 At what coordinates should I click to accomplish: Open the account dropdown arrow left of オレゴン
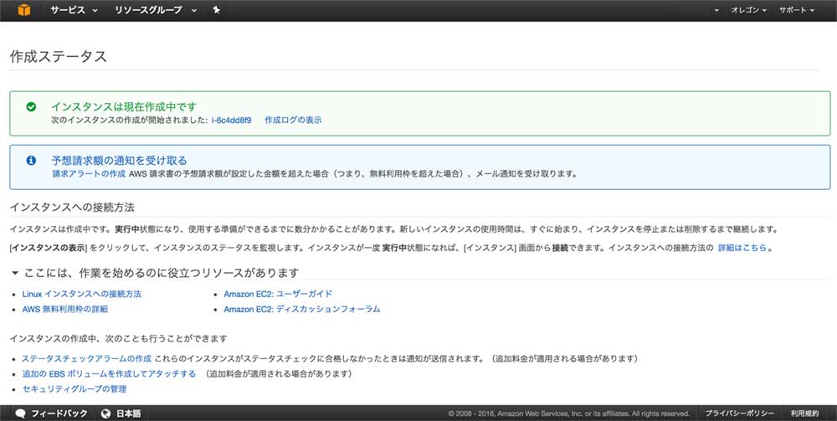pyautogui.click(x=716, y=10)
